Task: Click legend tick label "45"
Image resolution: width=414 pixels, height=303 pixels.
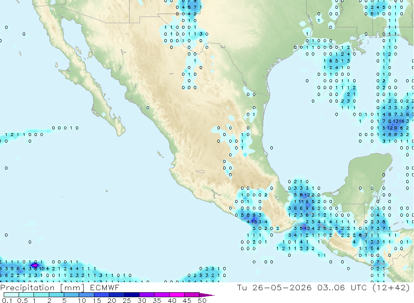Action: [x=187, y=301]
